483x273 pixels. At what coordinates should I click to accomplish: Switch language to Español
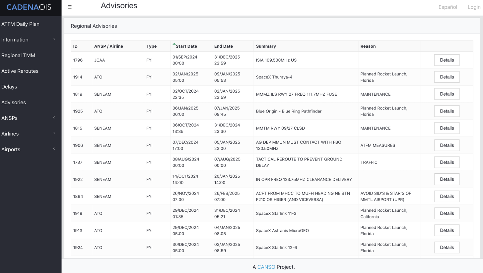pyautogui.click(x=448, y=7)
